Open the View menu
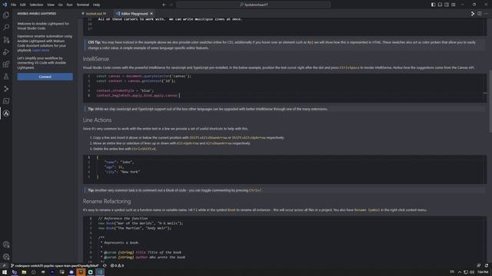492x276 pixels. tap(51, 5)
